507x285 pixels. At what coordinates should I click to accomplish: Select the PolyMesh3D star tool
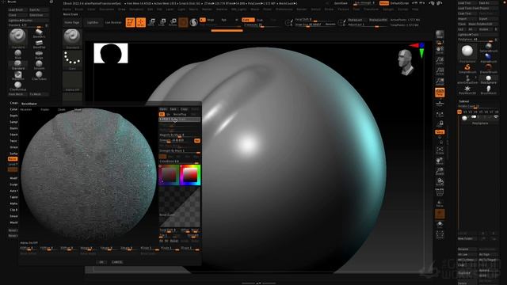click(467, 89)
